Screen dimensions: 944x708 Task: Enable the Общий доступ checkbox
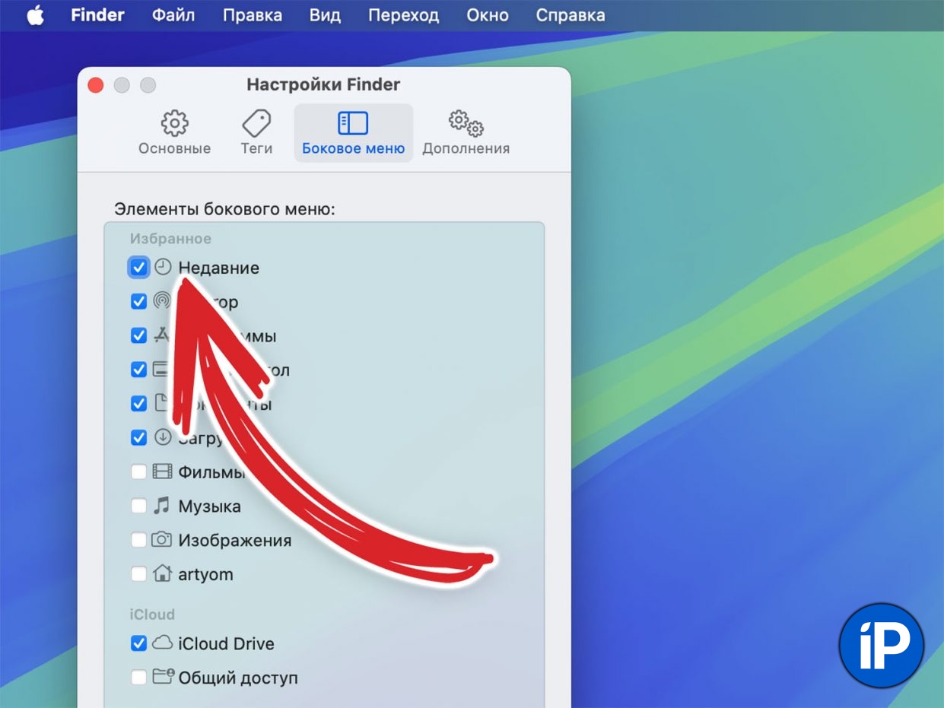coord(138,677)
